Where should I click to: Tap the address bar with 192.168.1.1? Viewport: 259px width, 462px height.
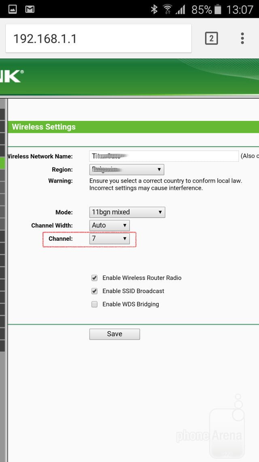click(x=98, y=39)
